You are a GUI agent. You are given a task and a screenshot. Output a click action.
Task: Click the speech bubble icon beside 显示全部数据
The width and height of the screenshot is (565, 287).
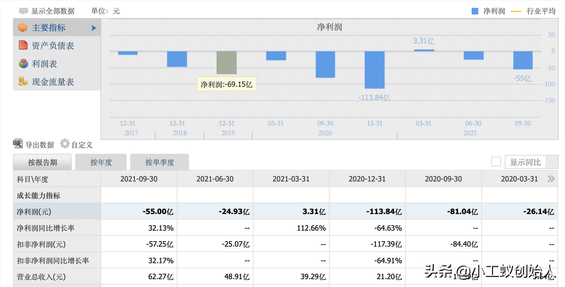click(23, 11)
